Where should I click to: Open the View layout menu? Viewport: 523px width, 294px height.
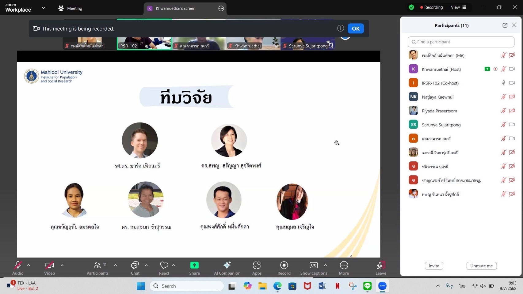click(x=459, y=7)
